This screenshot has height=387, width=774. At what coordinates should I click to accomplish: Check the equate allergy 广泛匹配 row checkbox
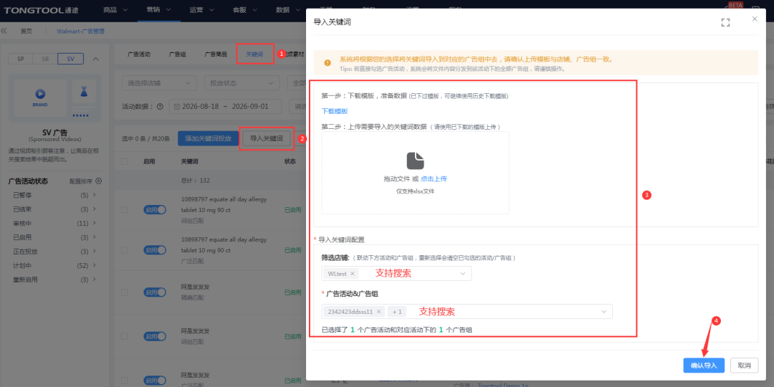click(124, 251)
